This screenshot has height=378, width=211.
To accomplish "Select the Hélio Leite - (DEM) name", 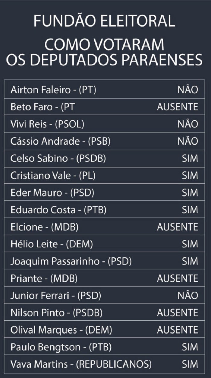I will (x=52, y=244).
